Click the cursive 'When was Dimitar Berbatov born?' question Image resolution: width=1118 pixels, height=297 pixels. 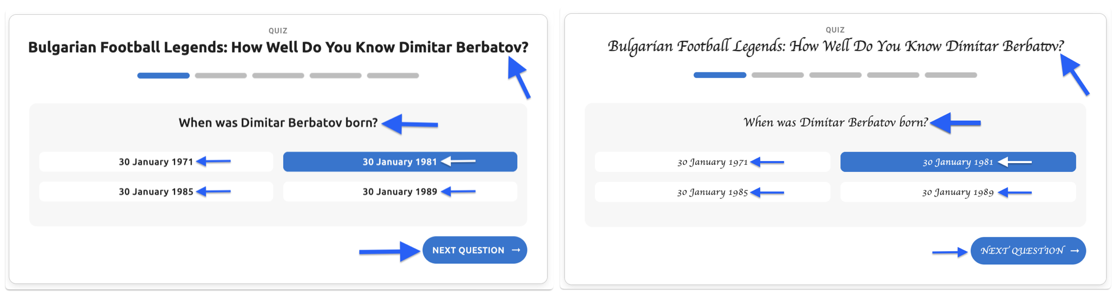click(x=836, y=122)
